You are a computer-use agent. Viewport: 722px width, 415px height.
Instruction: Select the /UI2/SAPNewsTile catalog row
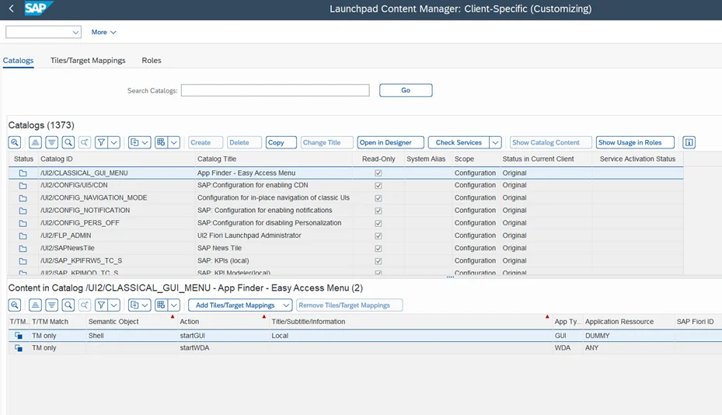[345, 248]
